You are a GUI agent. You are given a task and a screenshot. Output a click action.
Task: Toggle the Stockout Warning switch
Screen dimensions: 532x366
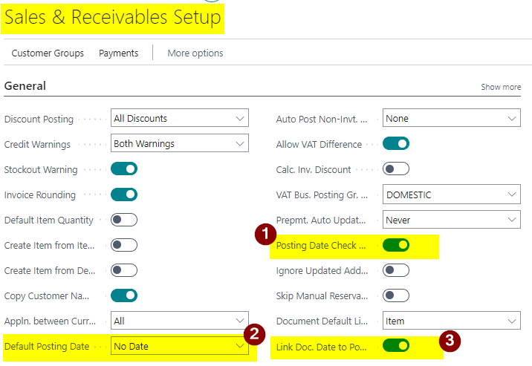(124, 169)
